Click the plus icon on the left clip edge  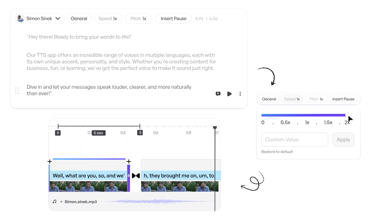(x=50, y=161)
